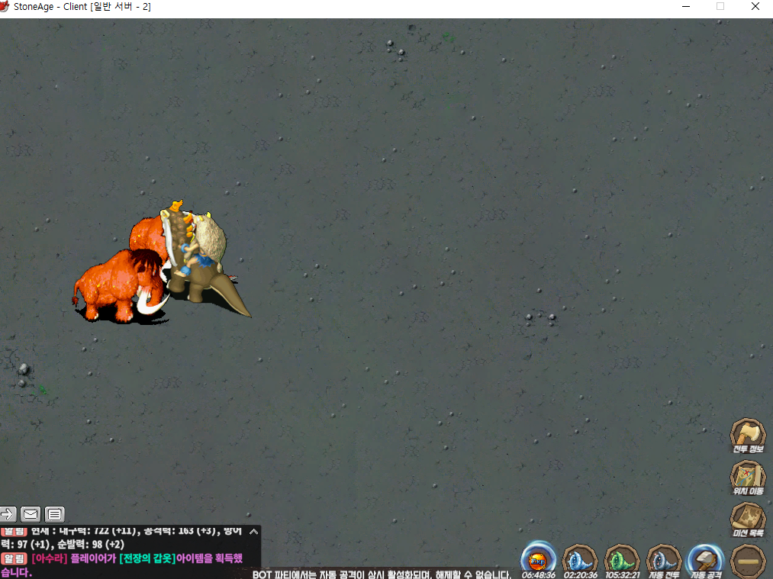The image size is (773, 579).
Task: Click the green horn buff 105:32:21
Action: pyautogui.click(x=622, y=559)
